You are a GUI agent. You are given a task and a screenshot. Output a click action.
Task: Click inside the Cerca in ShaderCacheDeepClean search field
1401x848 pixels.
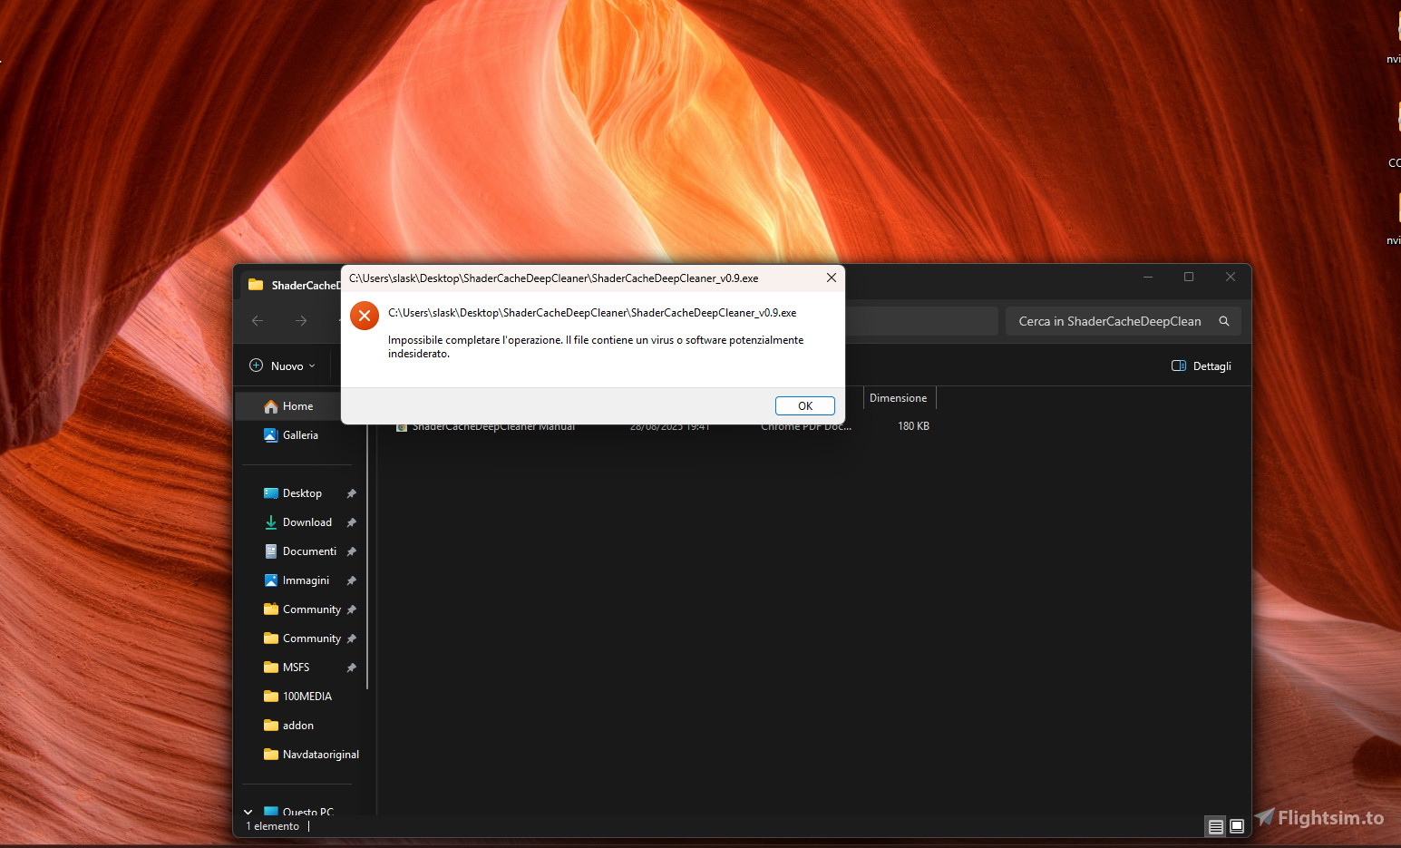[1110, 321]
